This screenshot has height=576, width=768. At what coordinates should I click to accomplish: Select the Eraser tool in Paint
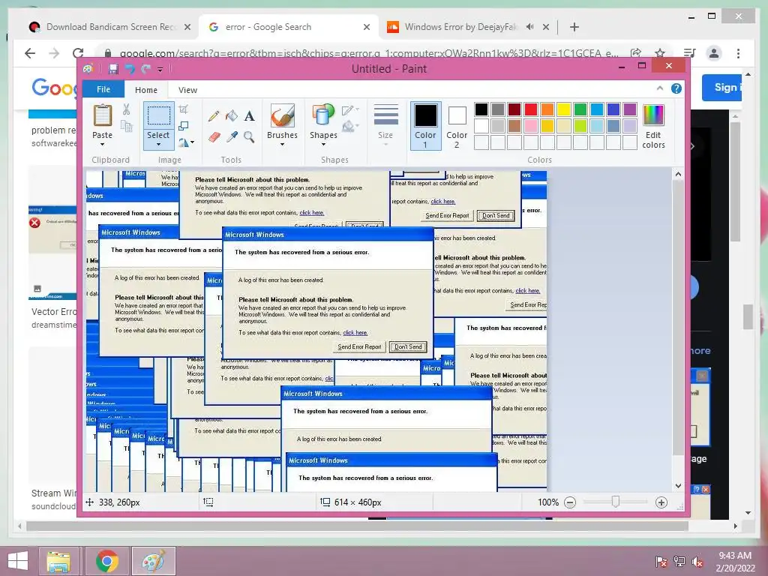214,136
